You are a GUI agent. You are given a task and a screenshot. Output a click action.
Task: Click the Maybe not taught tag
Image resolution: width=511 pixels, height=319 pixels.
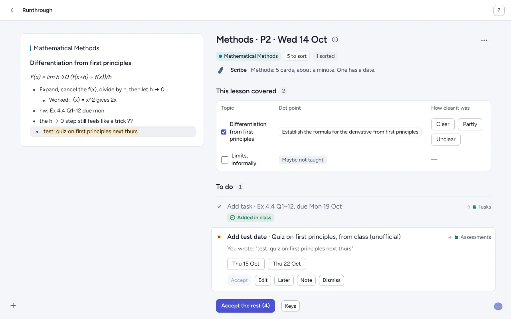pos(303,160)
